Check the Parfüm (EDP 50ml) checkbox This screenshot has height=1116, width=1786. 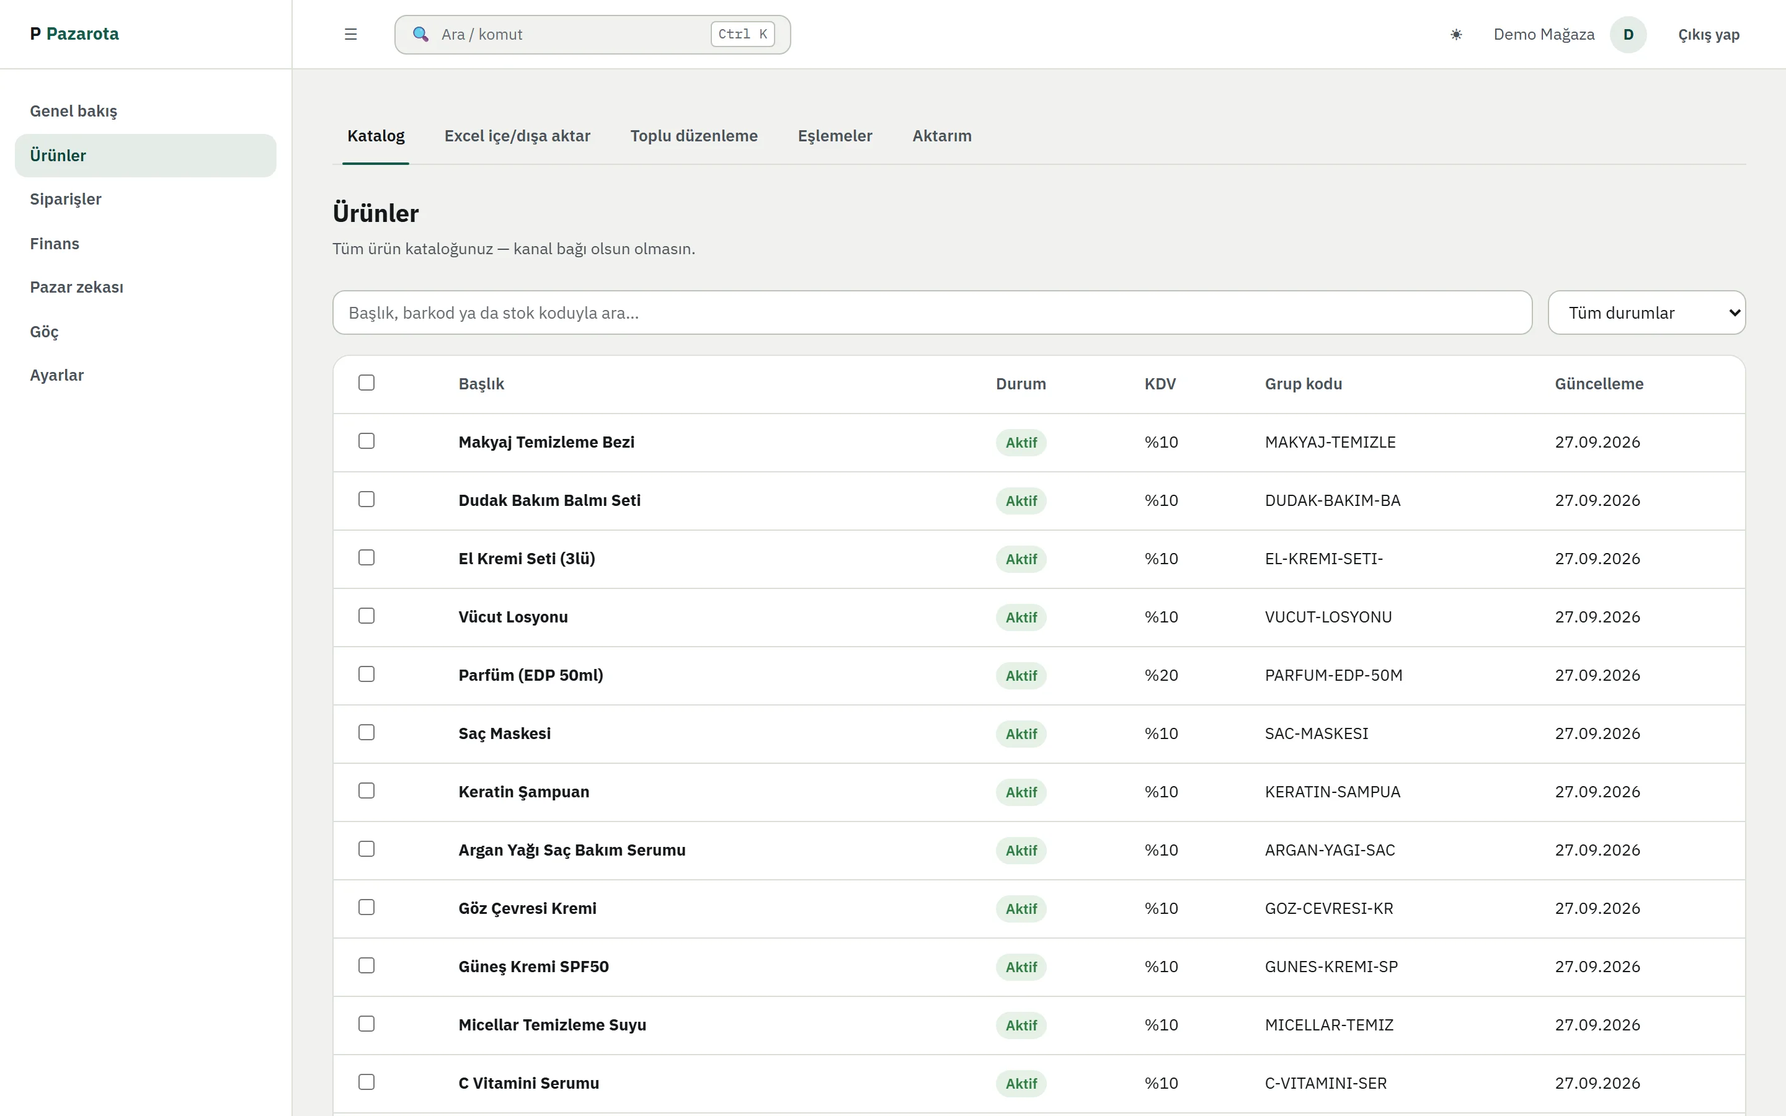point(366,674)
